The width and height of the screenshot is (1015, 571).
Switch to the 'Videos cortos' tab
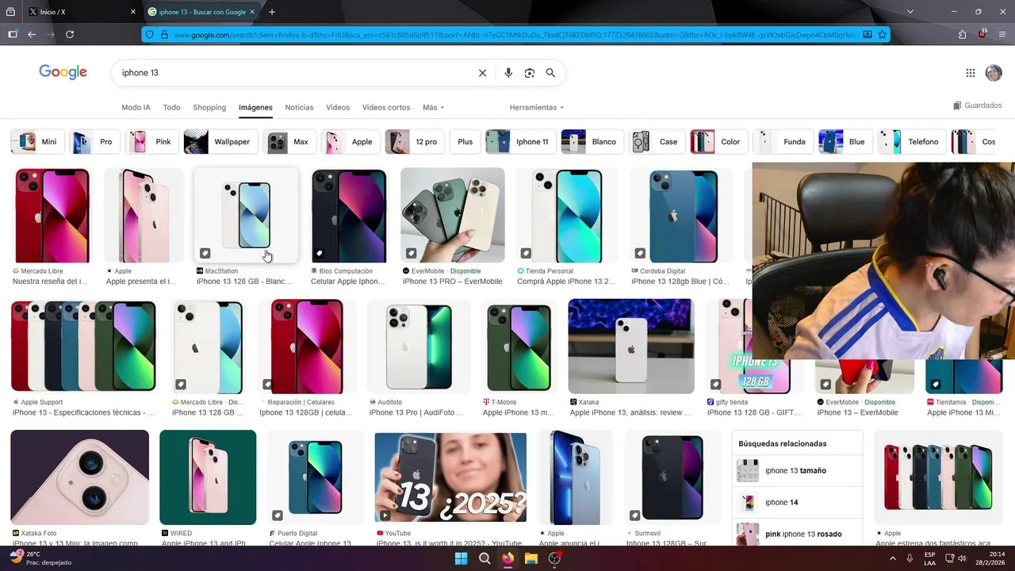pyautogui.click(x=386, y=107)
